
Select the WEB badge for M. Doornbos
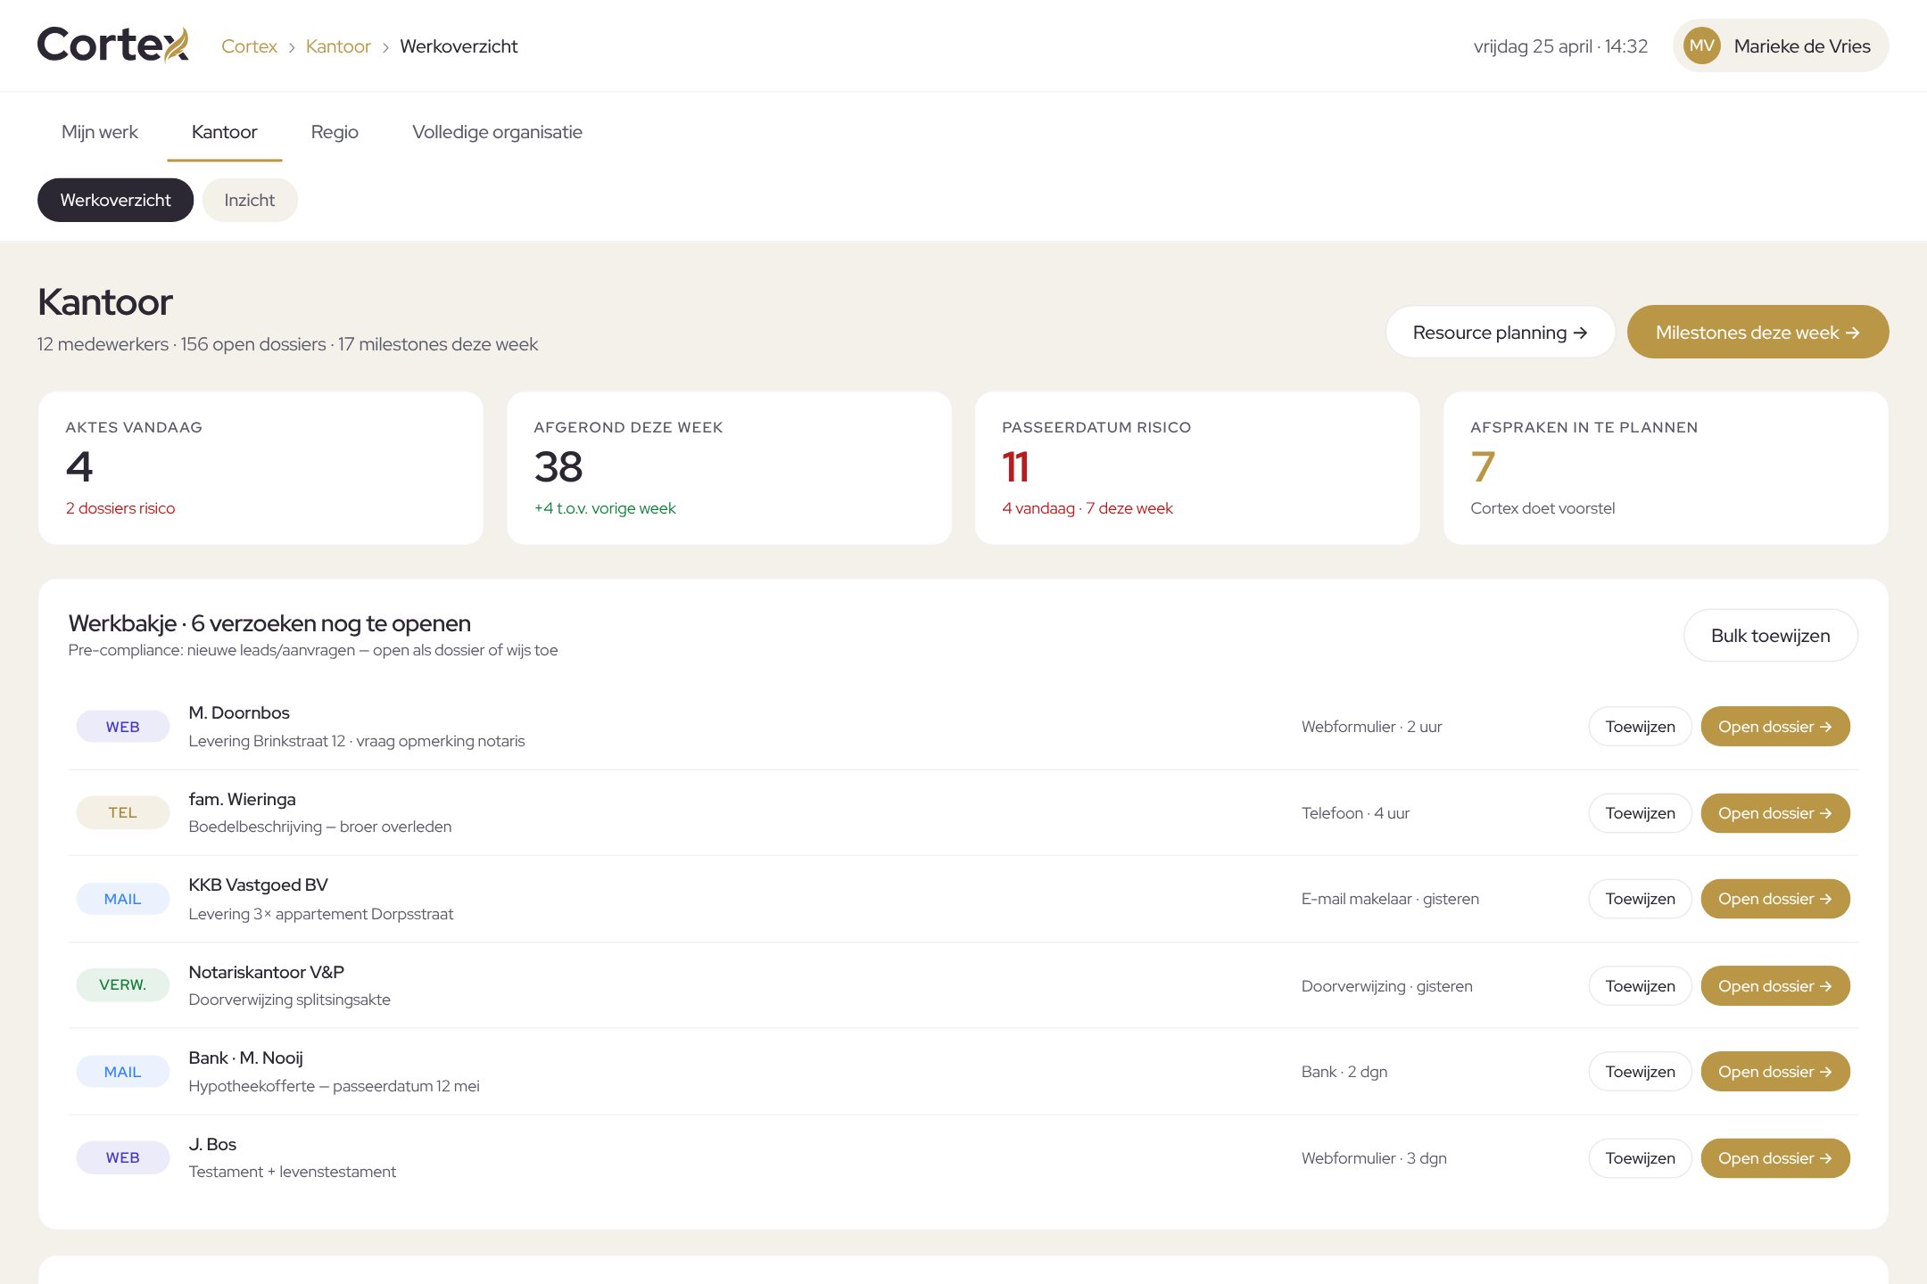click(x=123, y=727)
